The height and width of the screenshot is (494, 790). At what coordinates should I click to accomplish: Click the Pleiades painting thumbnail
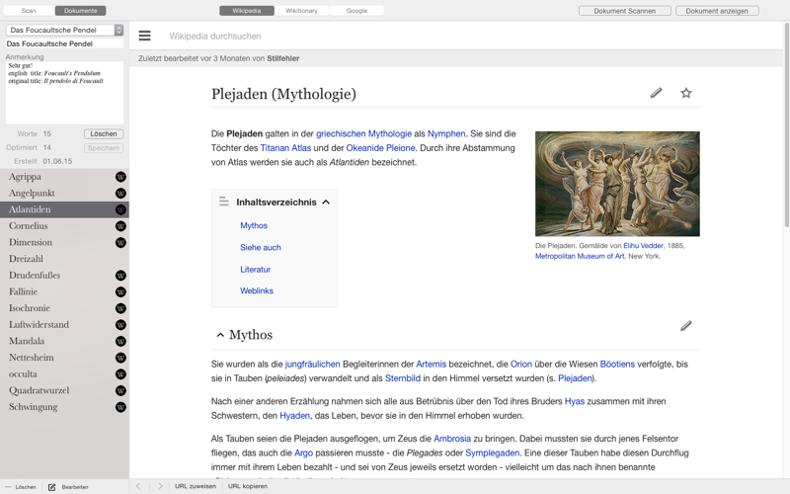point(617,184)
